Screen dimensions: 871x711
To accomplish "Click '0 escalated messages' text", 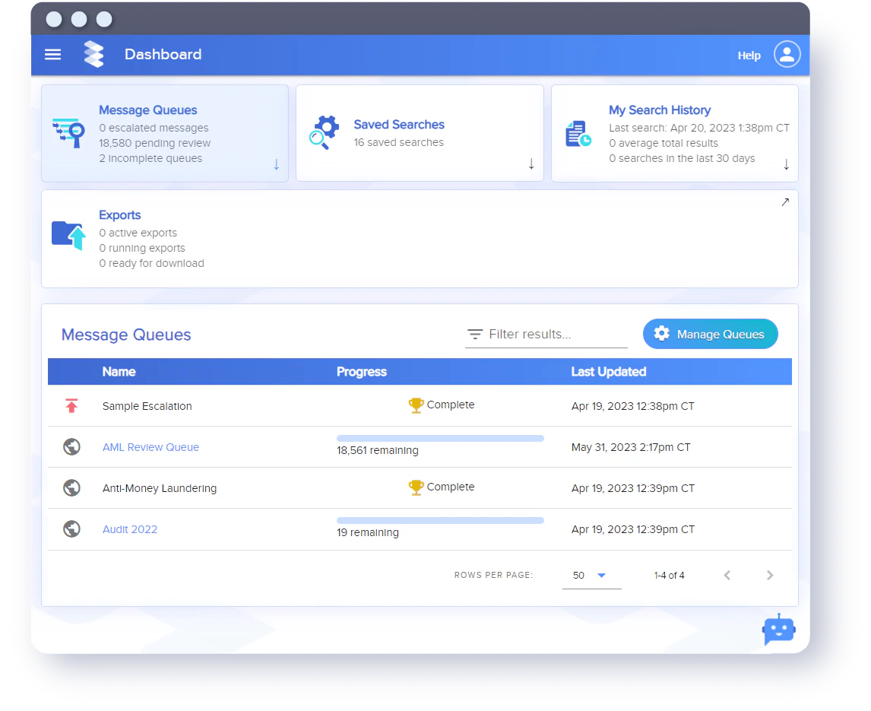I will pyautogui.click(x=154, y=128).
